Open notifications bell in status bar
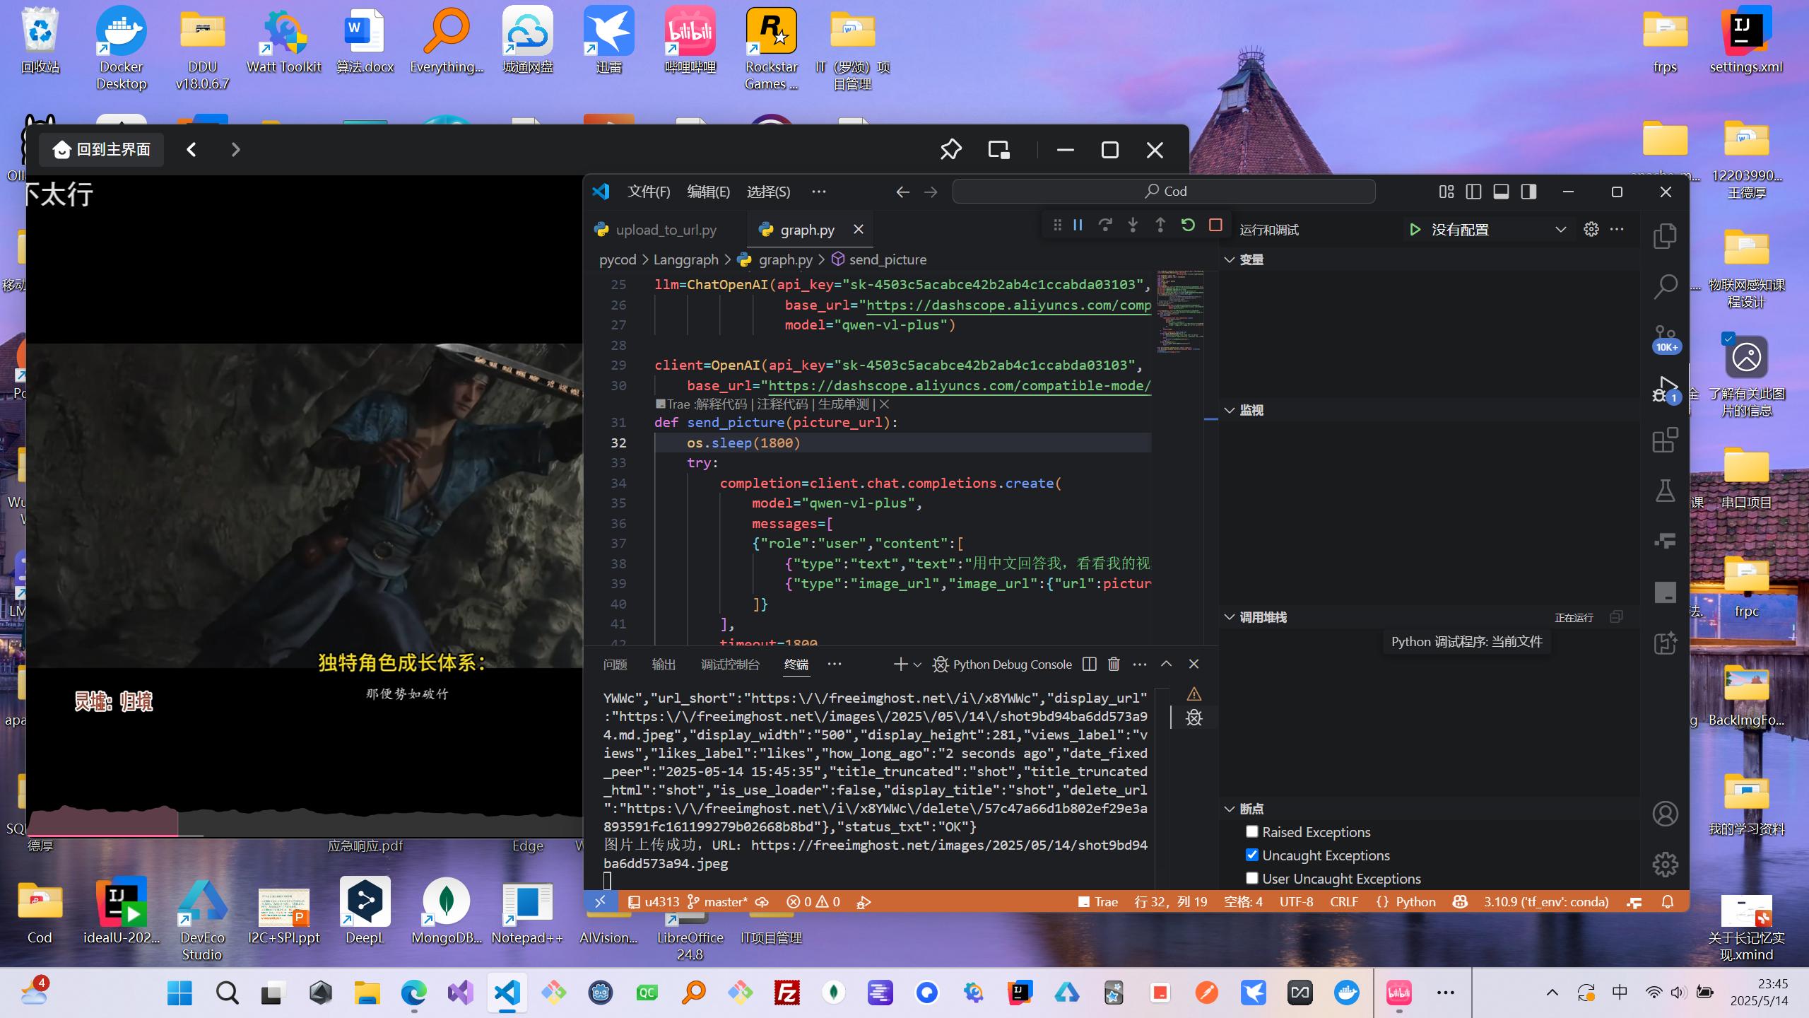The width and height of the screenshot is (1809, 1018). (x=1667, y=902)
